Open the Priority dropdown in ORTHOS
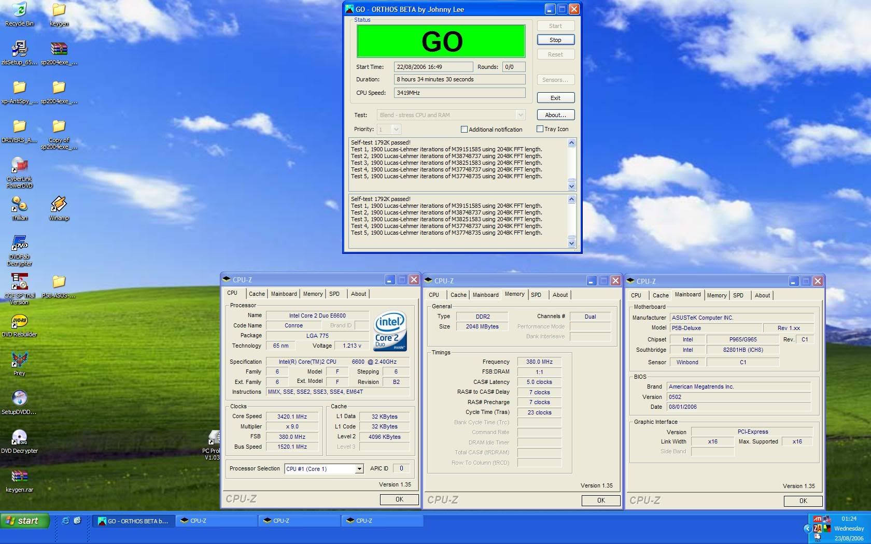Image resolution: width=871 pixels, height=544 pixels. [396, 130]
